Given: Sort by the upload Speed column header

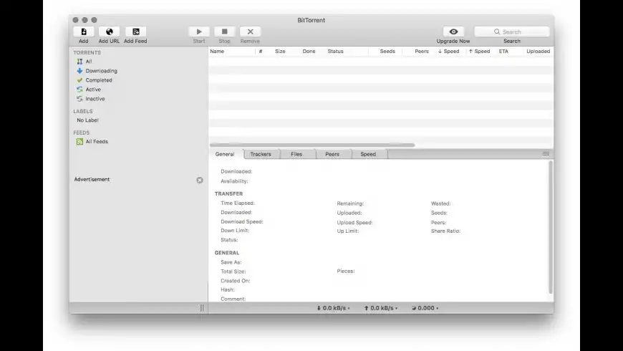Looking at the screenshot, I should pos(480,52).
